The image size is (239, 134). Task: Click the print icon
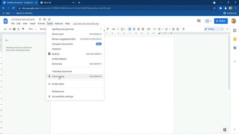pyautogui.click(x=14, y=29)
